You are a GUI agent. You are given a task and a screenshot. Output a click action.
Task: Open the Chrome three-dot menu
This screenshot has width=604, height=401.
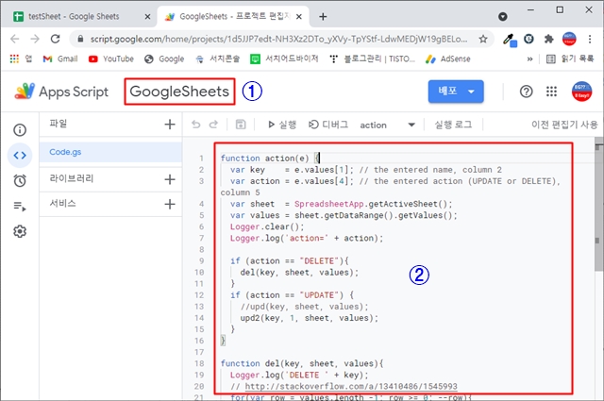point(590,39)
